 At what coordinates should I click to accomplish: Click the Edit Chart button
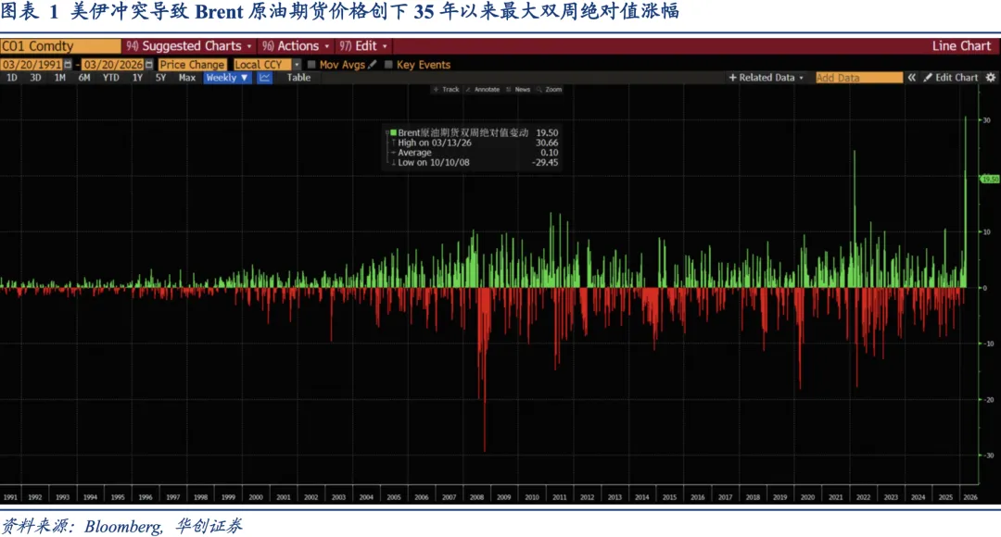[951, 78]
